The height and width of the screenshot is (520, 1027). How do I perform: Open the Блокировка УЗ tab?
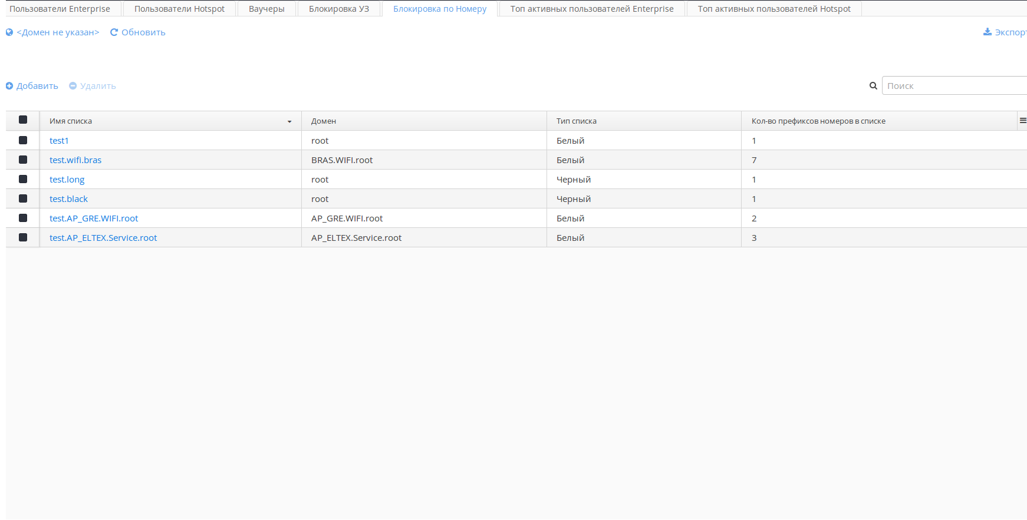point(339,9)
